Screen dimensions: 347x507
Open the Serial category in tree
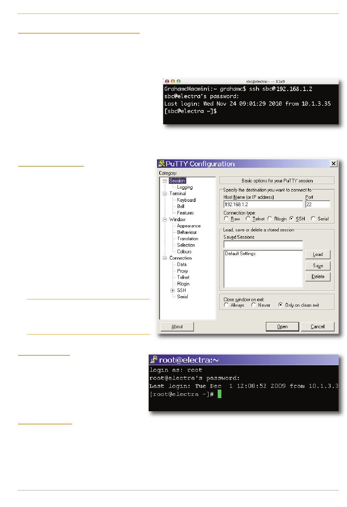pyautogui.click(x=183, y=296)
